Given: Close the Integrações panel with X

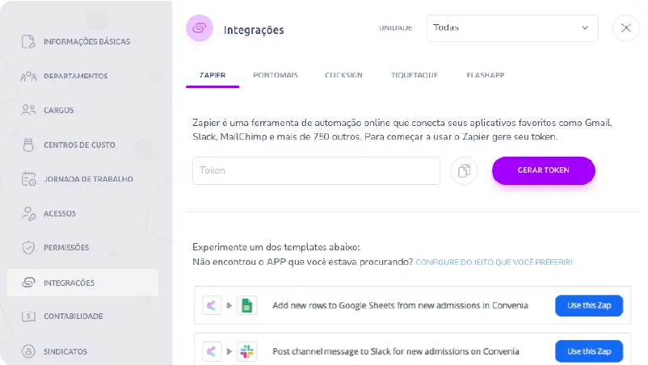Looking at the screenshot, I should (625, 28).
